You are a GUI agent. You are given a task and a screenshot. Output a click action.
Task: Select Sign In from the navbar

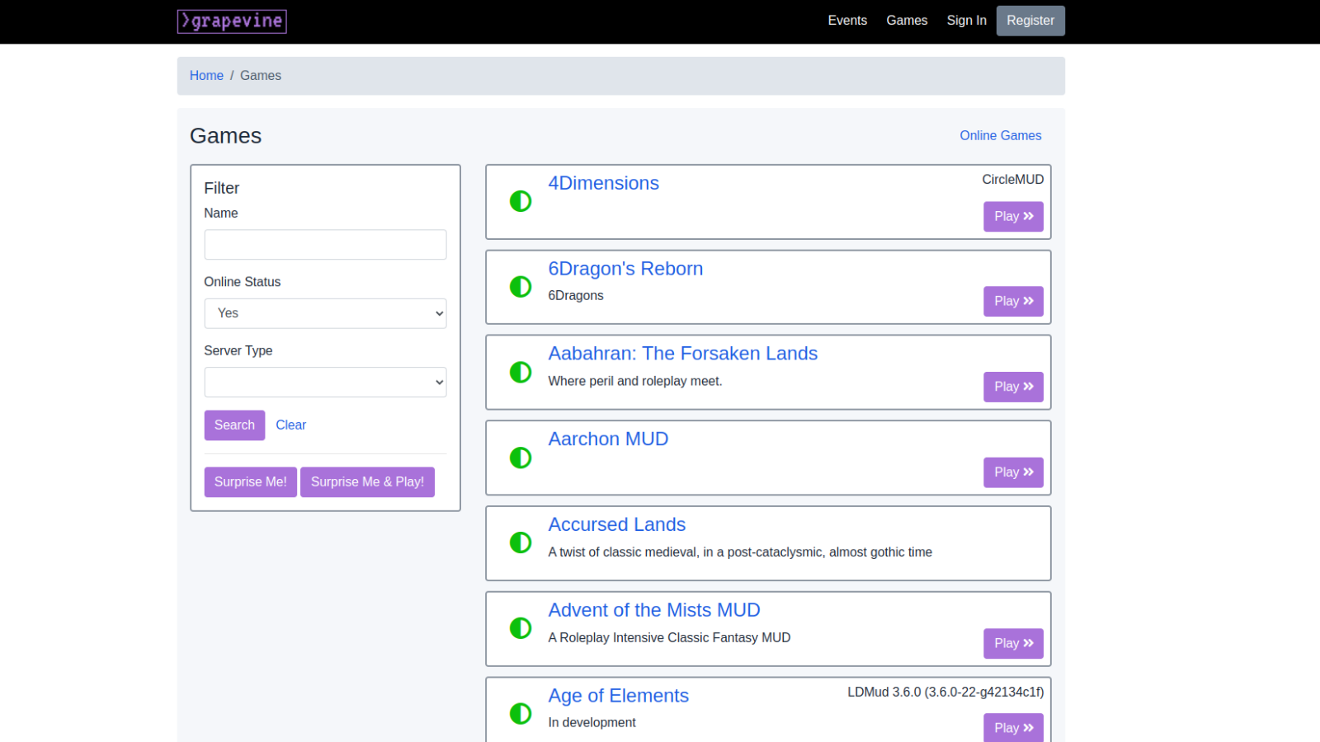pyautogui.click(x=966, y=21)
